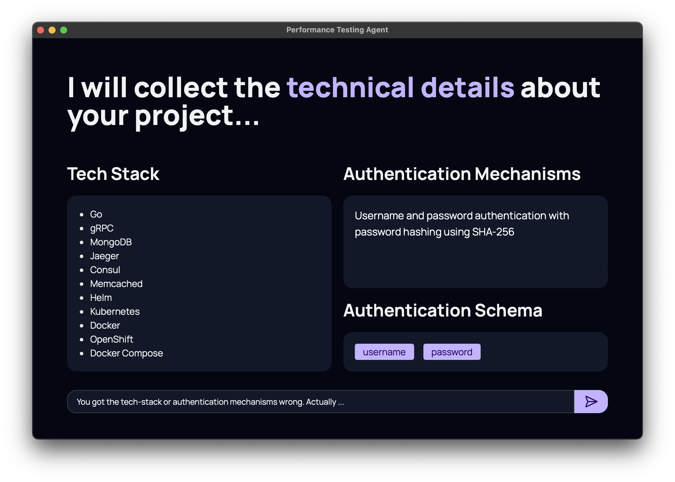Image resolution: width=675 pixels, height=482 pixels.
Task: Click the Authentication Mechanisms heading
Action: [x=462, y=174]
